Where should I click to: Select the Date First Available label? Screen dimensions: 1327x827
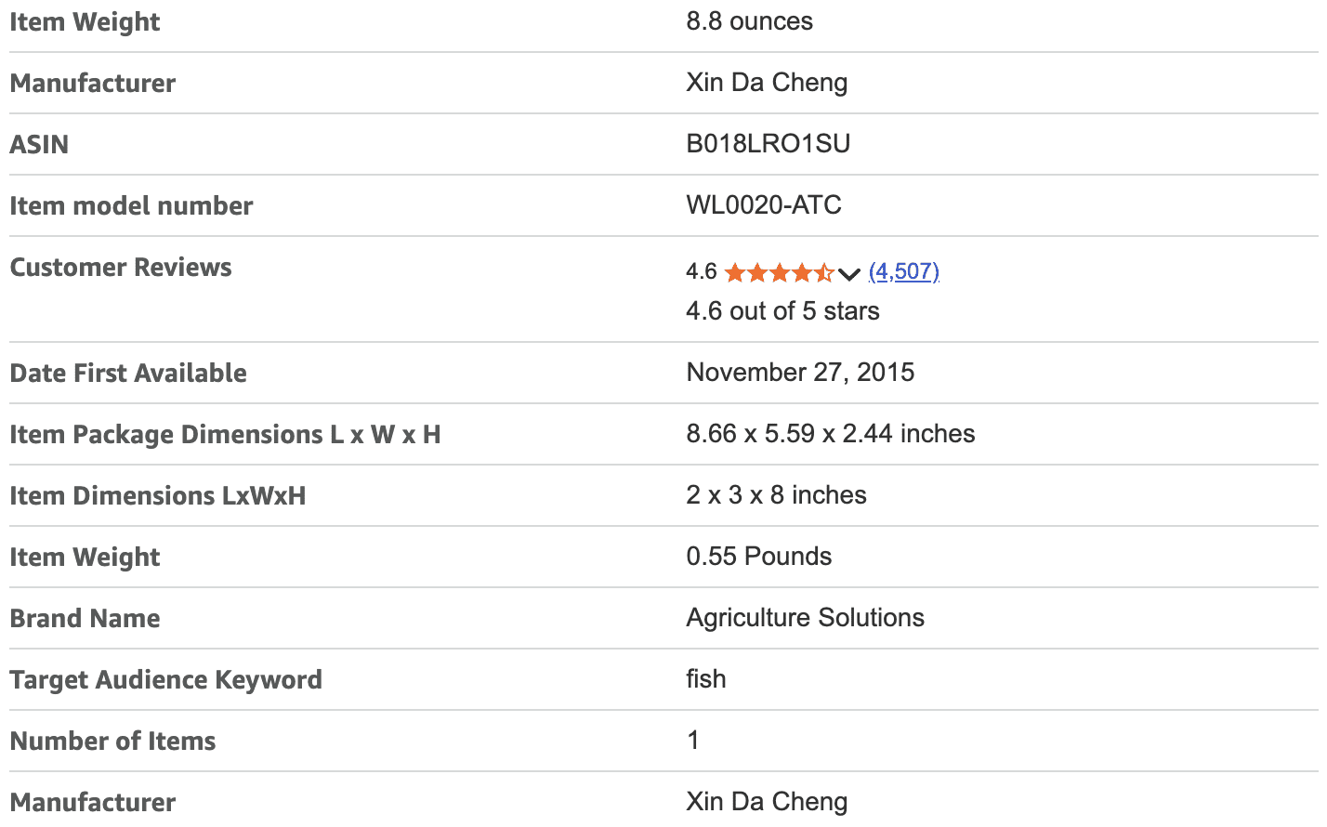[128, 374]
